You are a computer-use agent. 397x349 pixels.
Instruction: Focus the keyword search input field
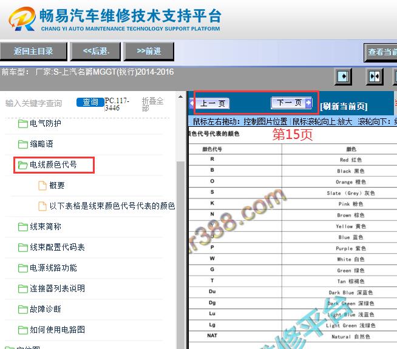tap(38, 103)
